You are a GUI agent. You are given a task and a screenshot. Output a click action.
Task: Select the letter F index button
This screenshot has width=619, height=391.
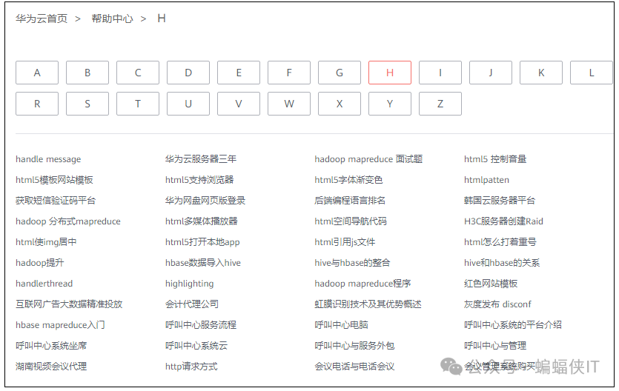(x=289, y=73)
